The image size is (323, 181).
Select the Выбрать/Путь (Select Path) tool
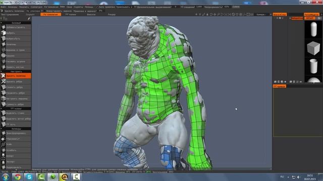16,39
